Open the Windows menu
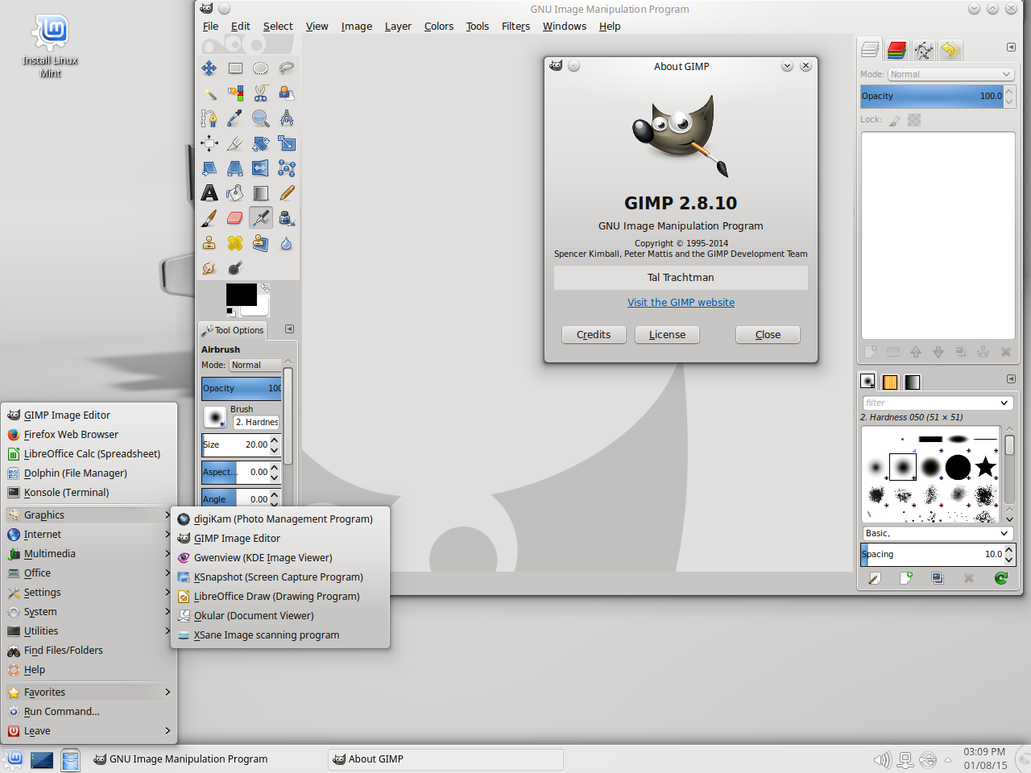 click(565, 27)
